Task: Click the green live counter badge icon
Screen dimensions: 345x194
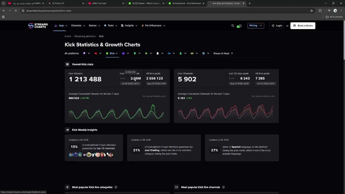Action: click(x=239, y=26)
